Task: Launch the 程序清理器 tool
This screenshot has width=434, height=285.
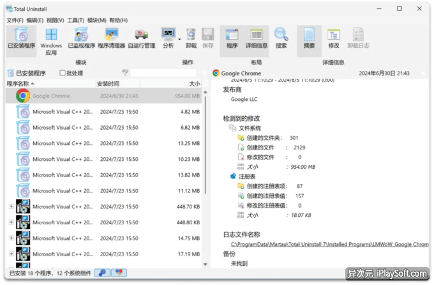Action: [x=111, y=38]
